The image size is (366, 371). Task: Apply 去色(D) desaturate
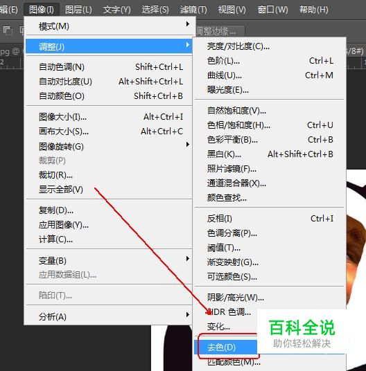(x=225, y=347)
